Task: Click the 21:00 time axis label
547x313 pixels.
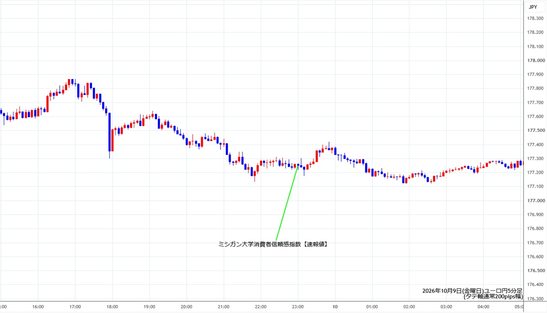Action: pos(223,307)
